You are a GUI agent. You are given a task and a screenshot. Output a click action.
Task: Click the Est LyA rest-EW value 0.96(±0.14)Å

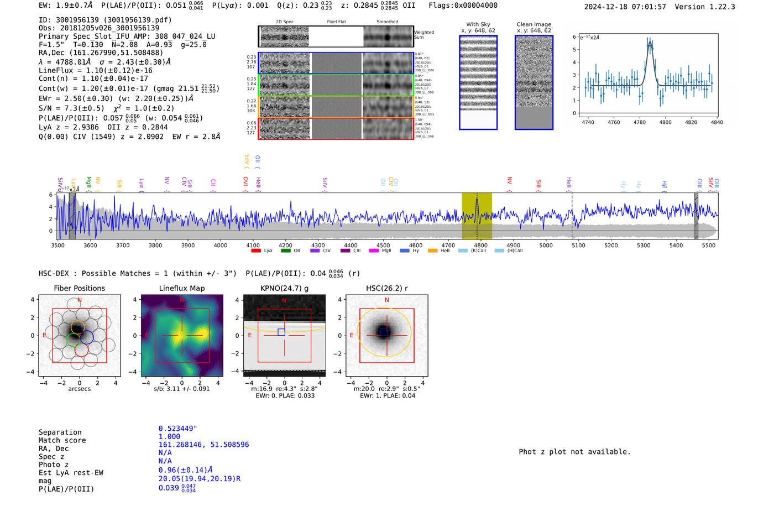click(185, 470)
